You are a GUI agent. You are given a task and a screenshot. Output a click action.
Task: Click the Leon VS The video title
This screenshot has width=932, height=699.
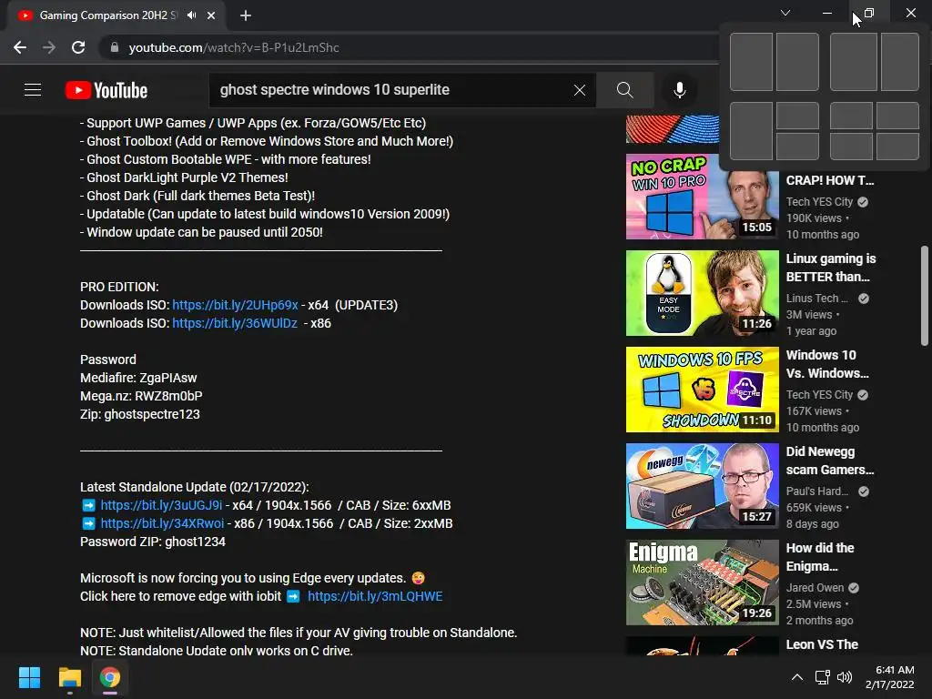(822, 644)
